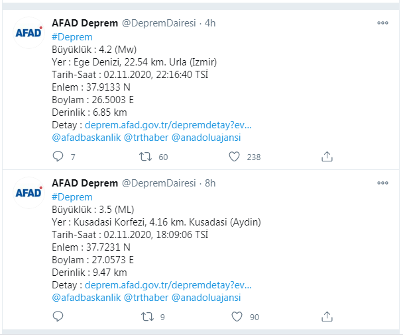
Task: Open more options for the 8h tweet
Action: pos(382,183)
